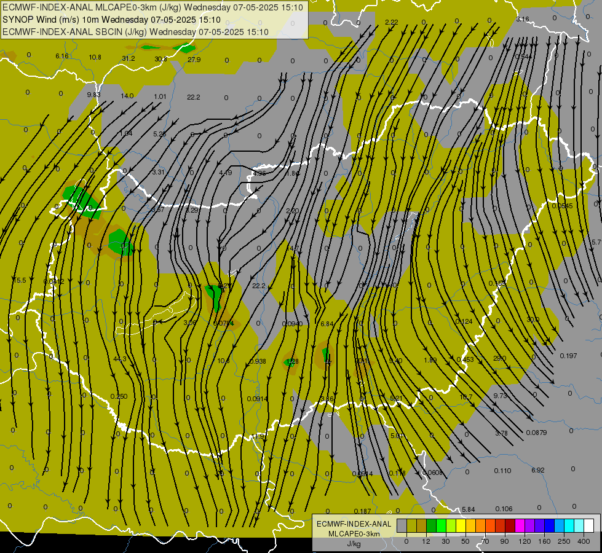Click the 0.0412 map value

coord(53,281)
